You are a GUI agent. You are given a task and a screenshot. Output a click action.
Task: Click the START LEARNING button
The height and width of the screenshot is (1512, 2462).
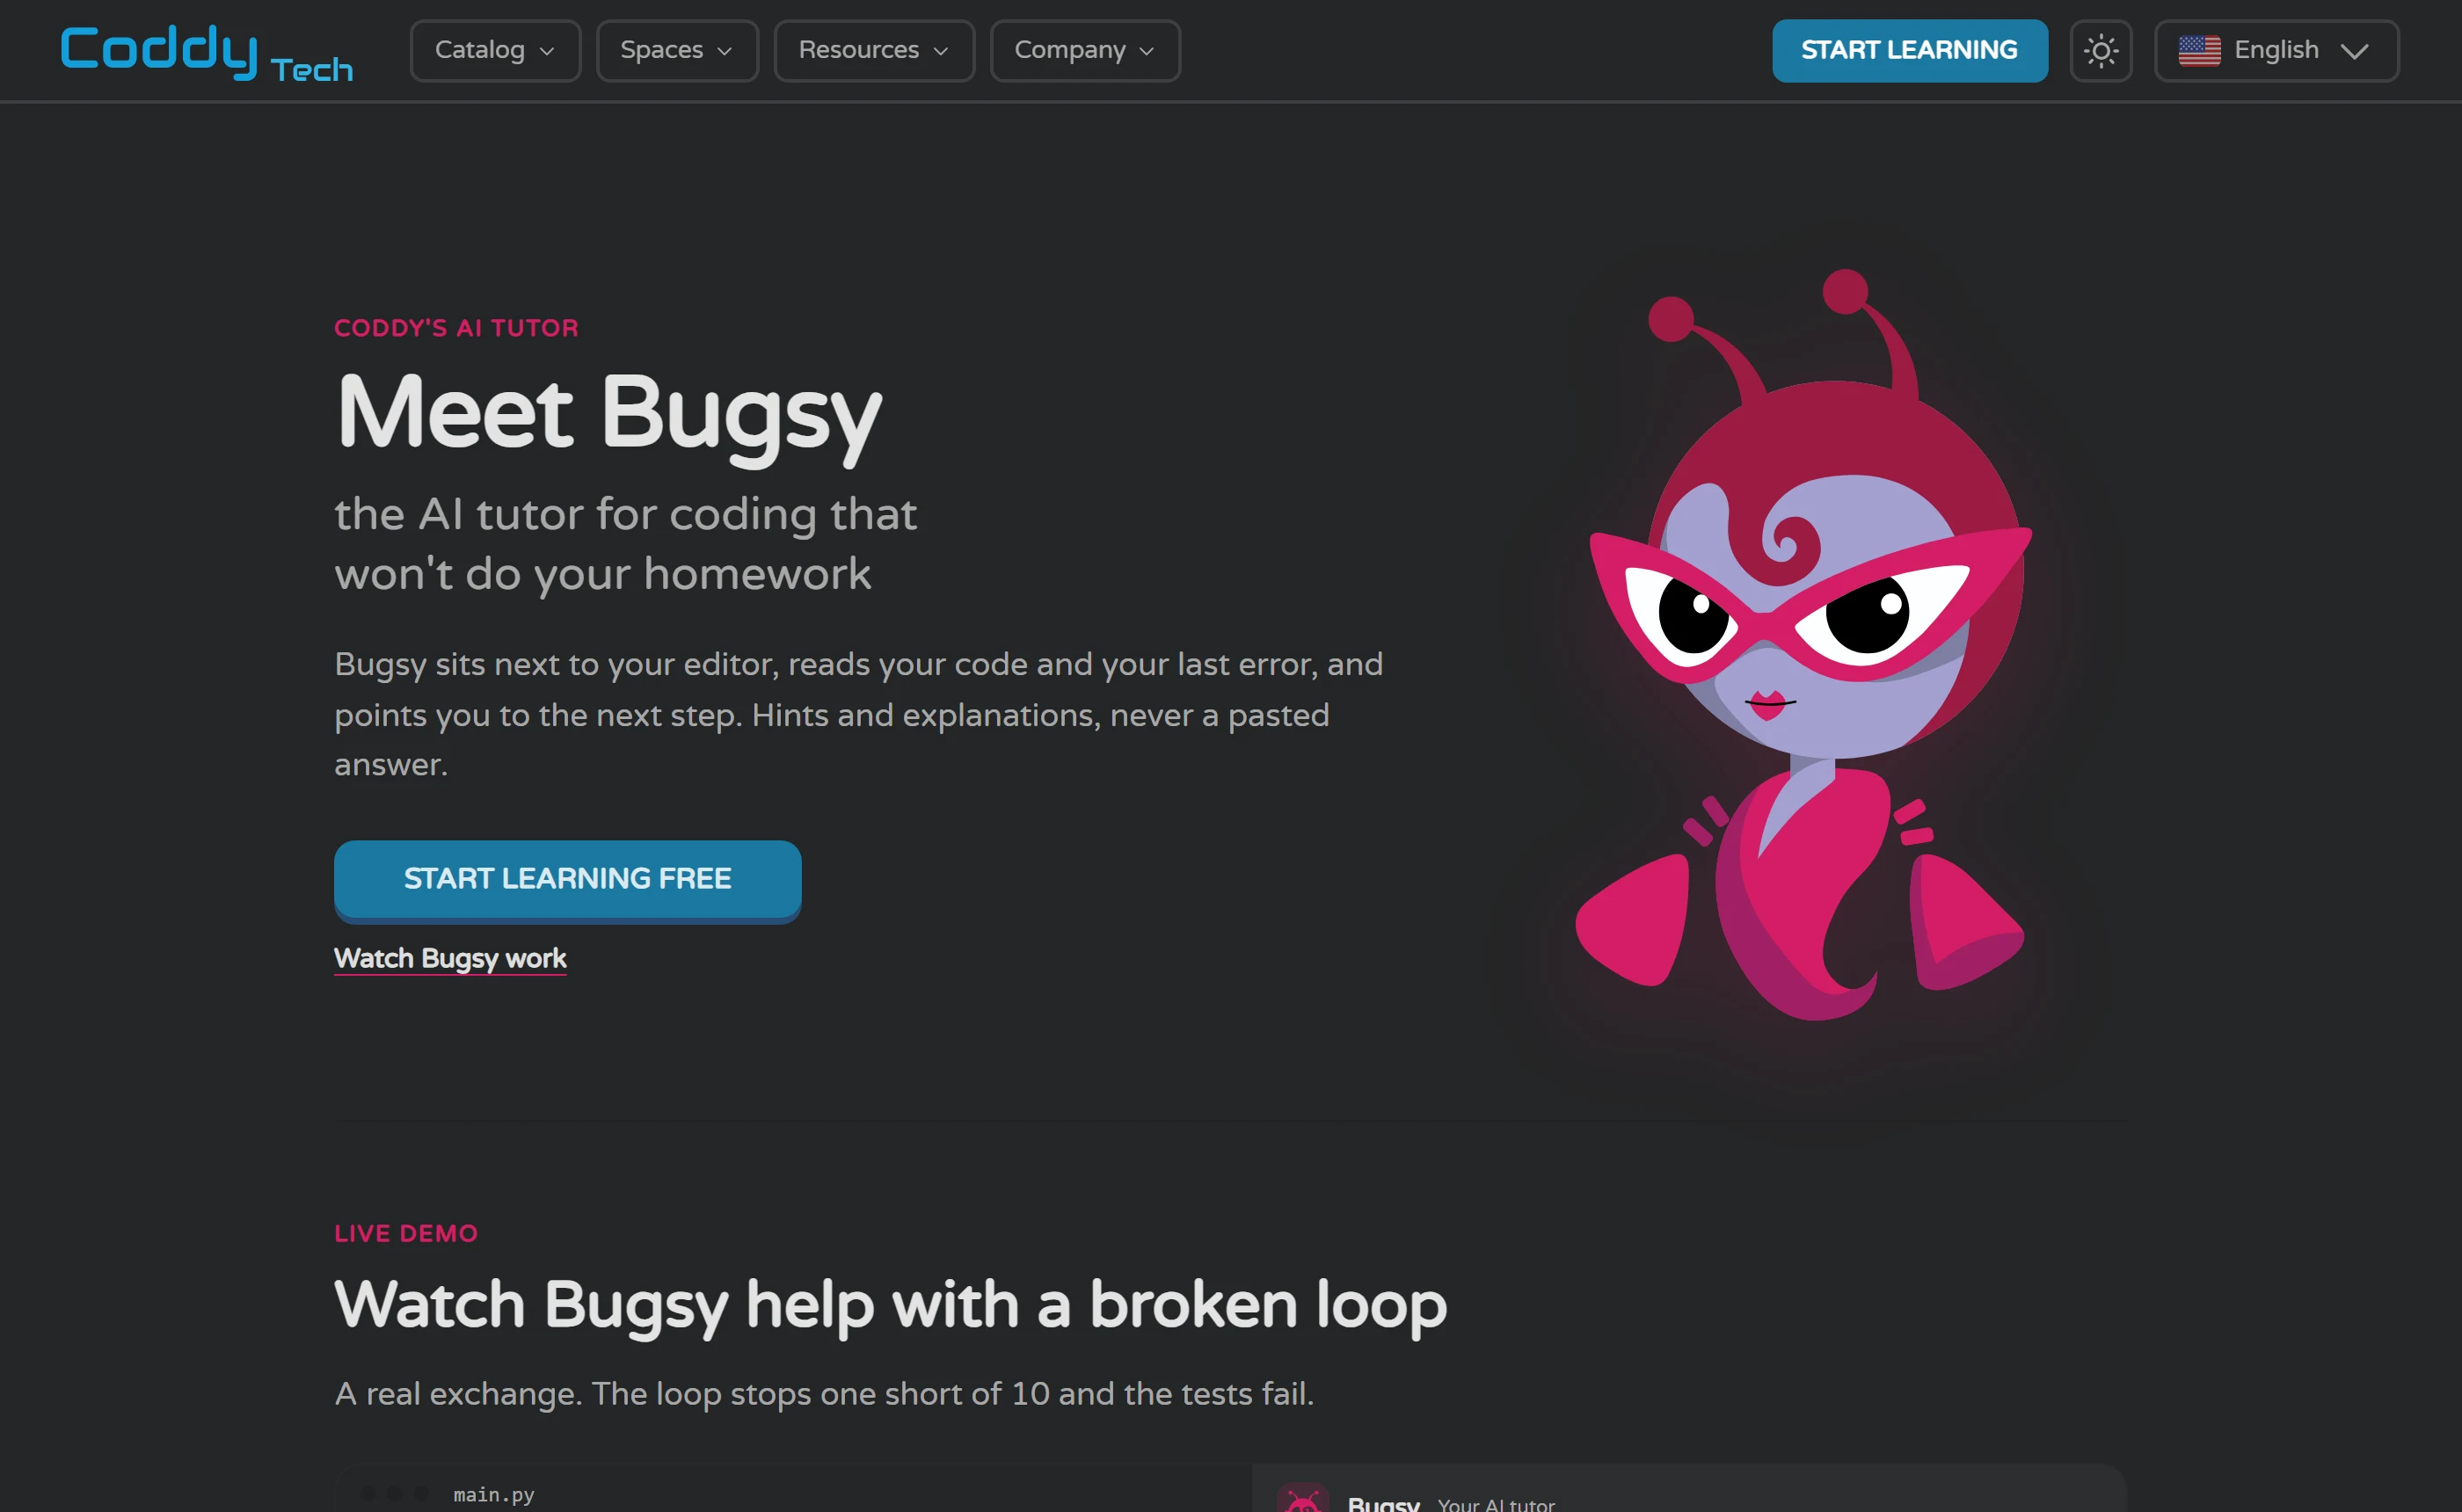pyautogui.click(x=1909, y=50)
